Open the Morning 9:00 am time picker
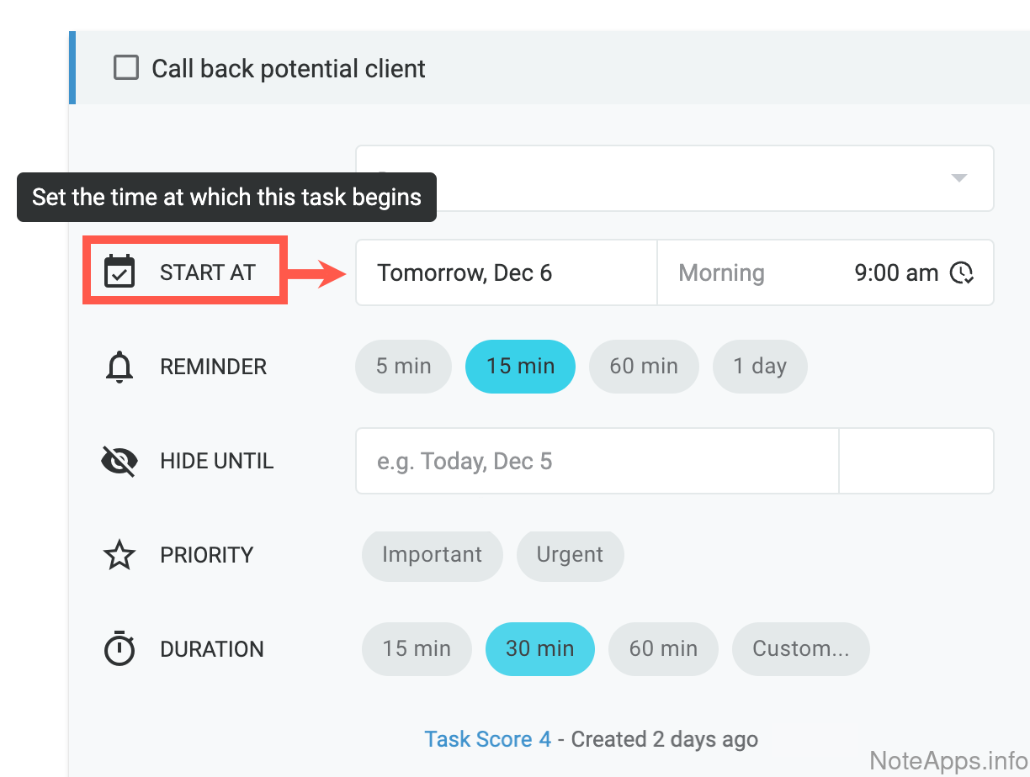 [x=825, y=272]
